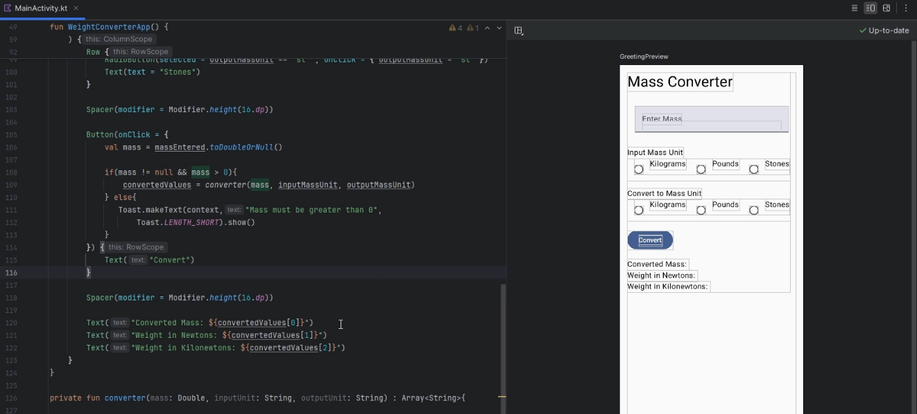Screen dimensions: 917x414
Task: Click 'convertedValues[2]' on line 122
Action: [291, 348]
